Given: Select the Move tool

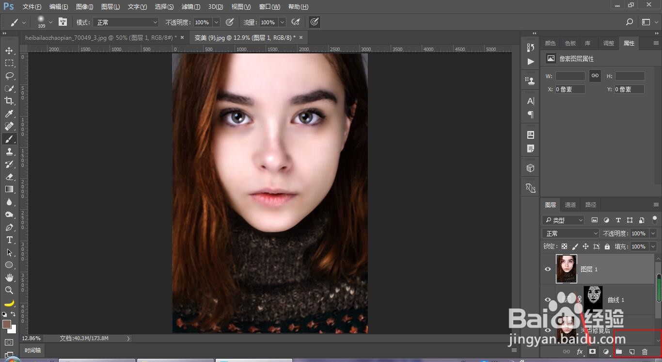Looking at the screenshot, I should [x=9, y=50].
